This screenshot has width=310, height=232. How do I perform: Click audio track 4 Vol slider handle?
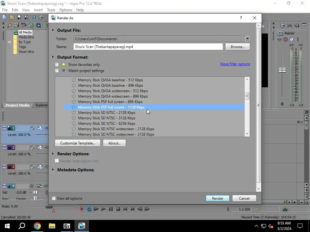pyautogui.click(x=35, y=192)
